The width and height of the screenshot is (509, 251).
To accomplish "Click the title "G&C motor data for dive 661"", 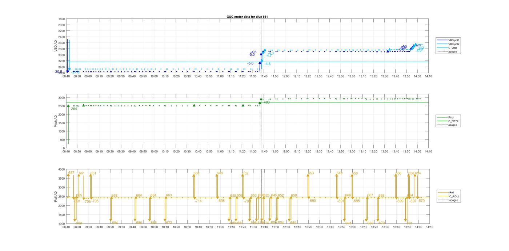I will click(247, 17).
